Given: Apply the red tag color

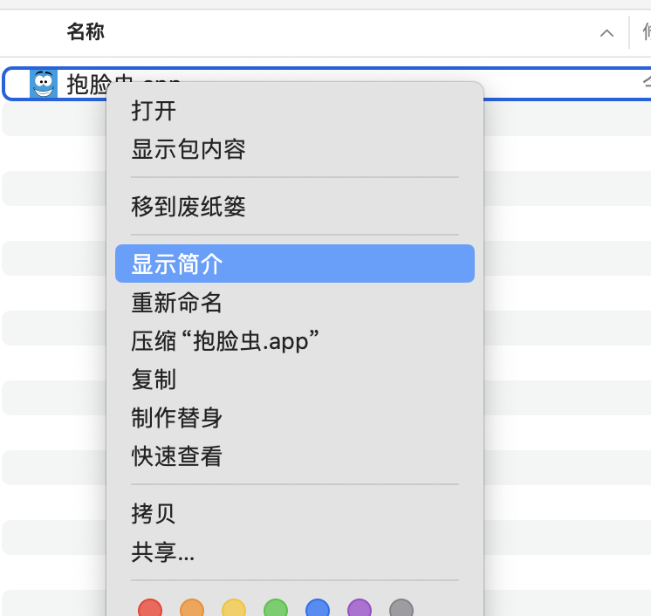Looking at the screenshot, I should (150, 609).
